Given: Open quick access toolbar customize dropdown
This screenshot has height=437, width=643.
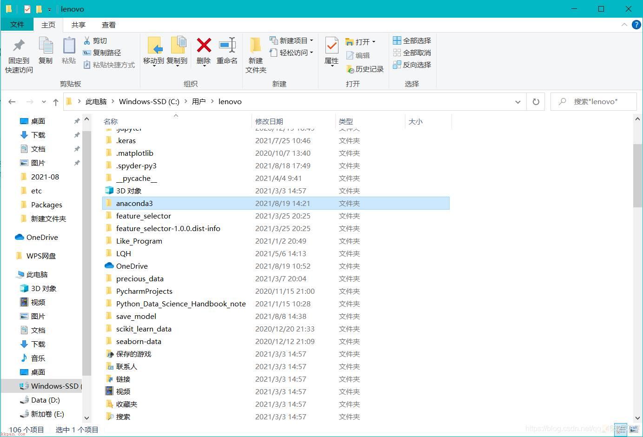Looking at the screenshot, I should click(49, 9).
